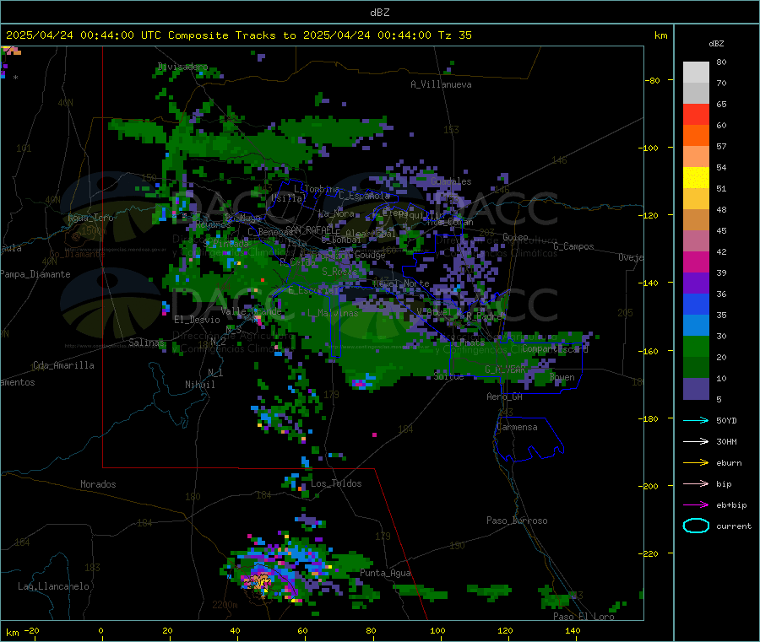
Task: Click the timestamp header text '2025/04/24 00:44:00 UTC'
Action: tap(84, 35)
